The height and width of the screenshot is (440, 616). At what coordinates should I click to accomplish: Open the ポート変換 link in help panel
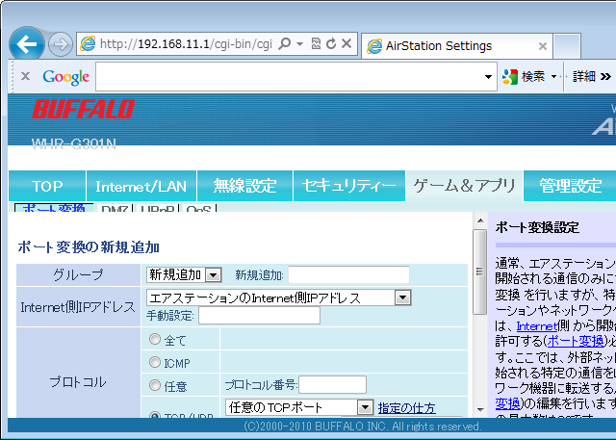pyautogui.click(x=576, y=341)
